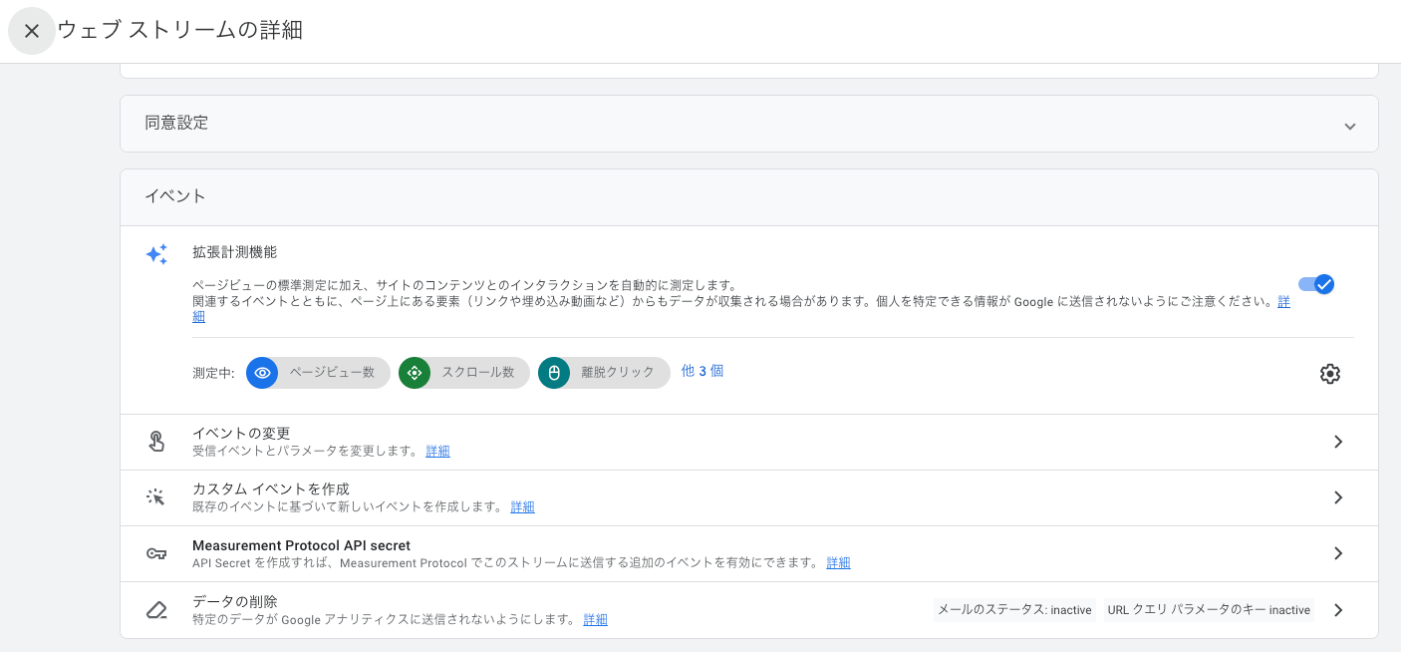Click URL クエリ パラメータのキー inactive badge
Viewport: 1401px width, 652px height.
1209,610
